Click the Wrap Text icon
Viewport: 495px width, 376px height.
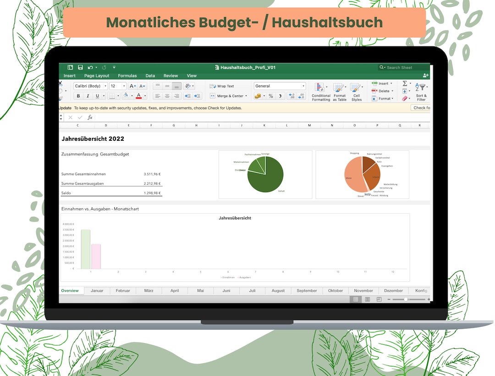(213, 86)
